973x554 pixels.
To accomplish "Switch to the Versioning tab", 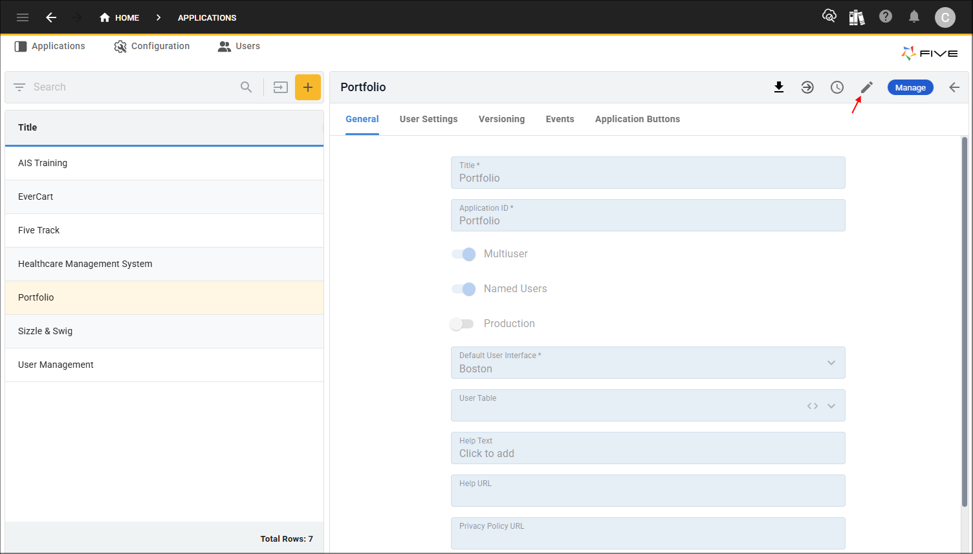I will 501,119.
